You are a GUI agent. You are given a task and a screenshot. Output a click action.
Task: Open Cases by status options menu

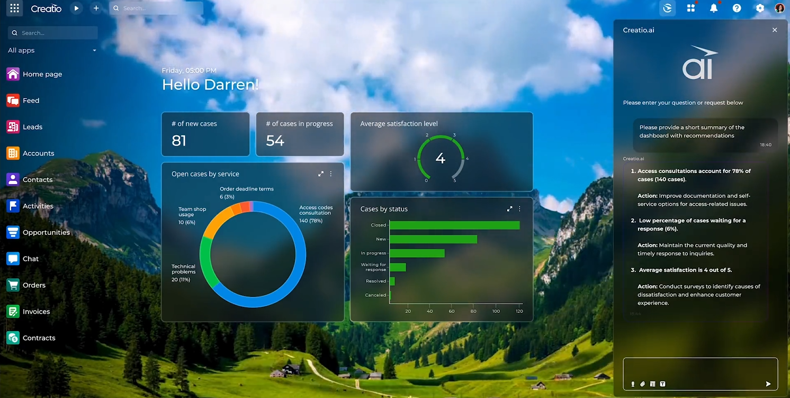[x=519, y=209]
